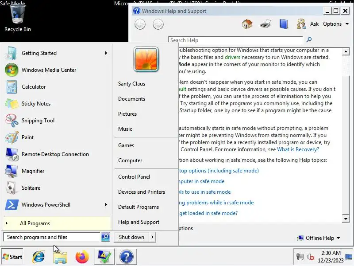Viewport: 354px width, 266px height.
Task: Click the Ask people icon in Help
Action: tap(301, 24)
